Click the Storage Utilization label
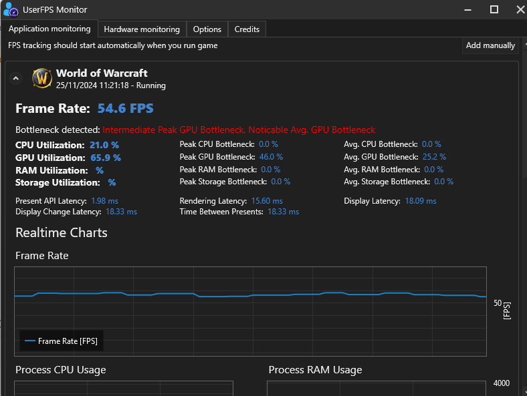This screenshot has width=527, height=396. point(58,182)
